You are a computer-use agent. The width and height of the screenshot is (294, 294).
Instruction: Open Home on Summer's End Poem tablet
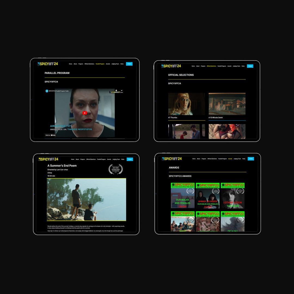[x=73, y=159]
